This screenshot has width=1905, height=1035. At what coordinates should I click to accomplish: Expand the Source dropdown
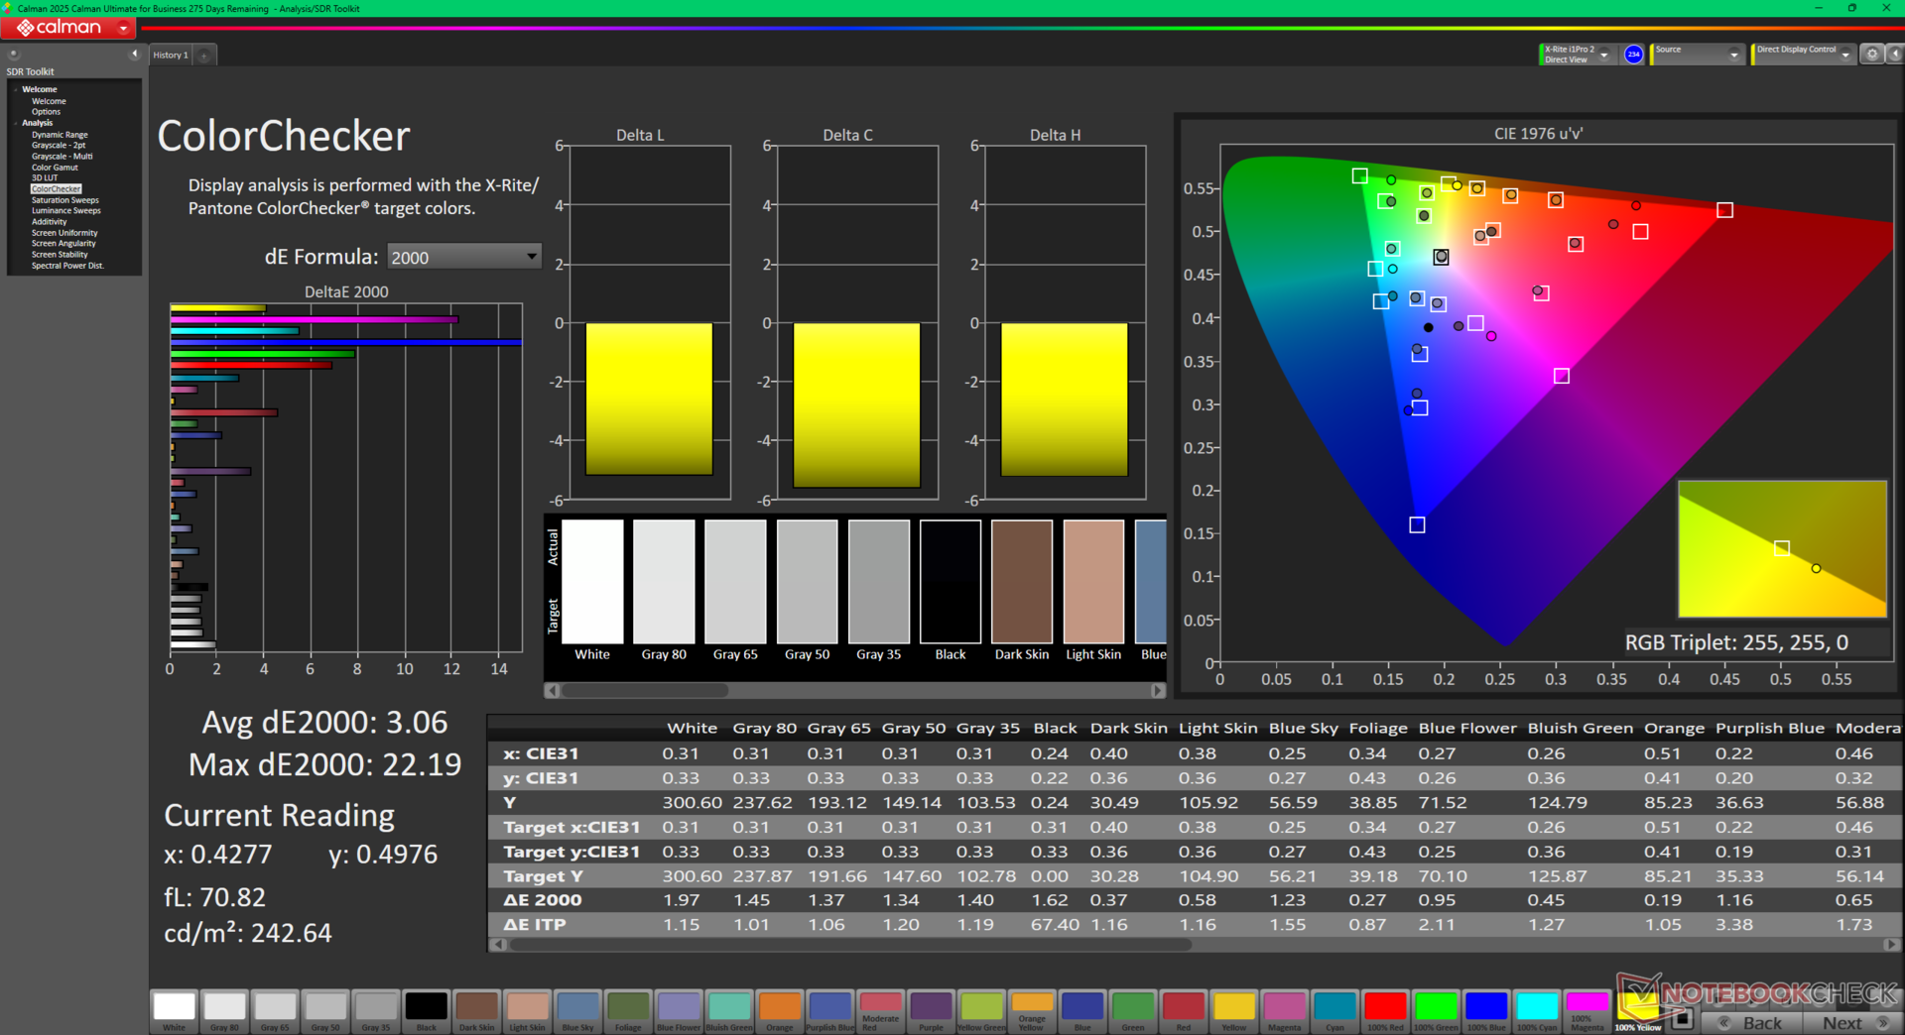[1733, 56]
